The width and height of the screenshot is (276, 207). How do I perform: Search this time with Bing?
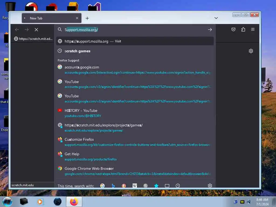coord(113,185)
